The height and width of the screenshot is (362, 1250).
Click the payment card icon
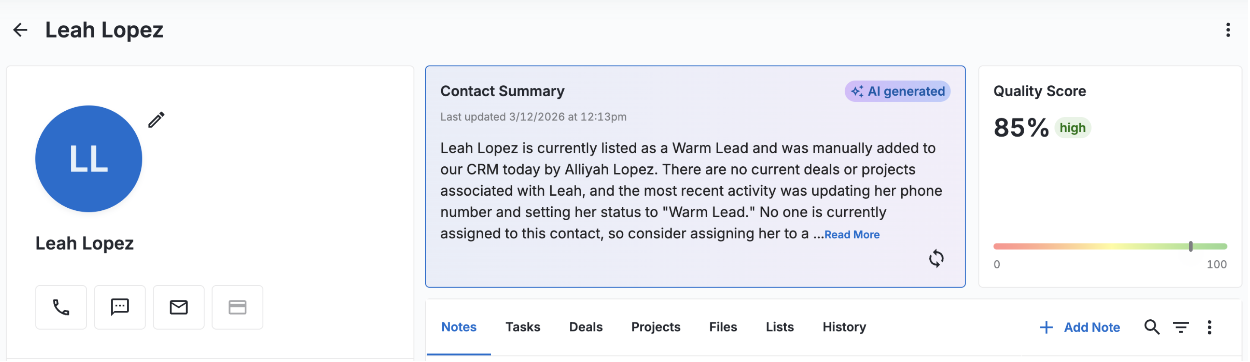coord(237,308)
